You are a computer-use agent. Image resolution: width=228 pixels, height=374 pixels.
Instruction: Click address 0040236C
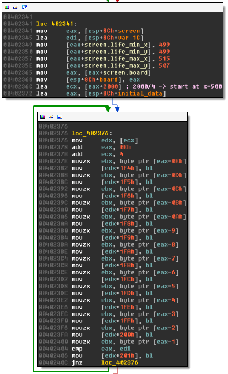click(x=18, y=86)
